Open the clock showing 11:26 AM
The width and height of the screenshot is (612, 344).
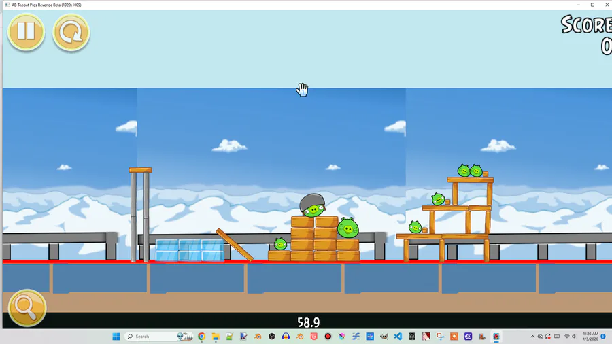pos(590,337)
